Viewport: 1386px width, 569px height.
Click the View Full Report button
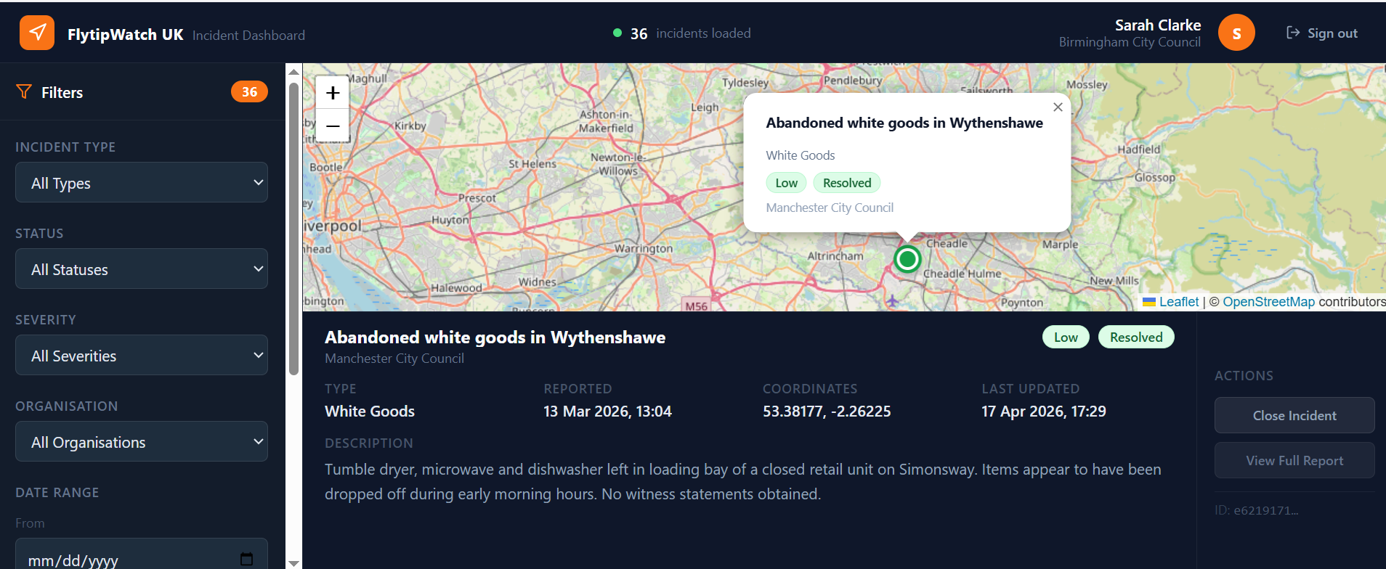click(1294, 460)
